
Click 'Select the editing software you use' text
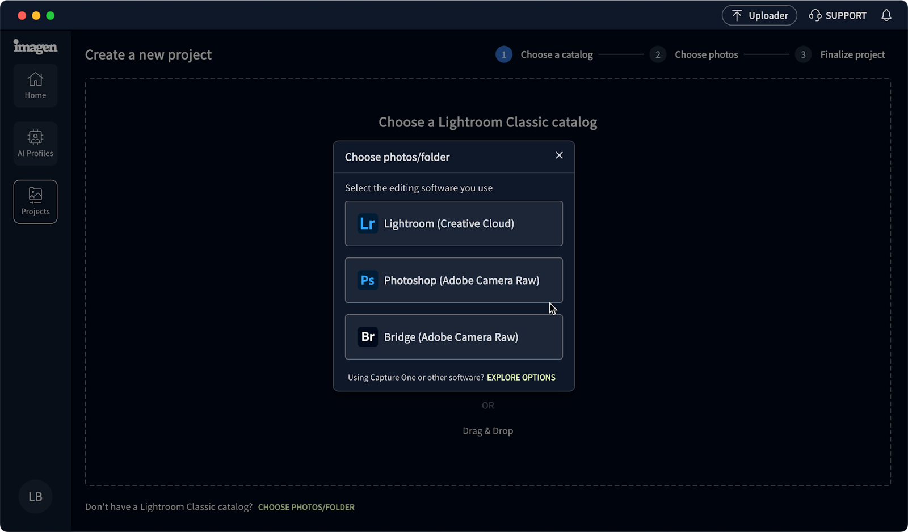coord(419,188)
